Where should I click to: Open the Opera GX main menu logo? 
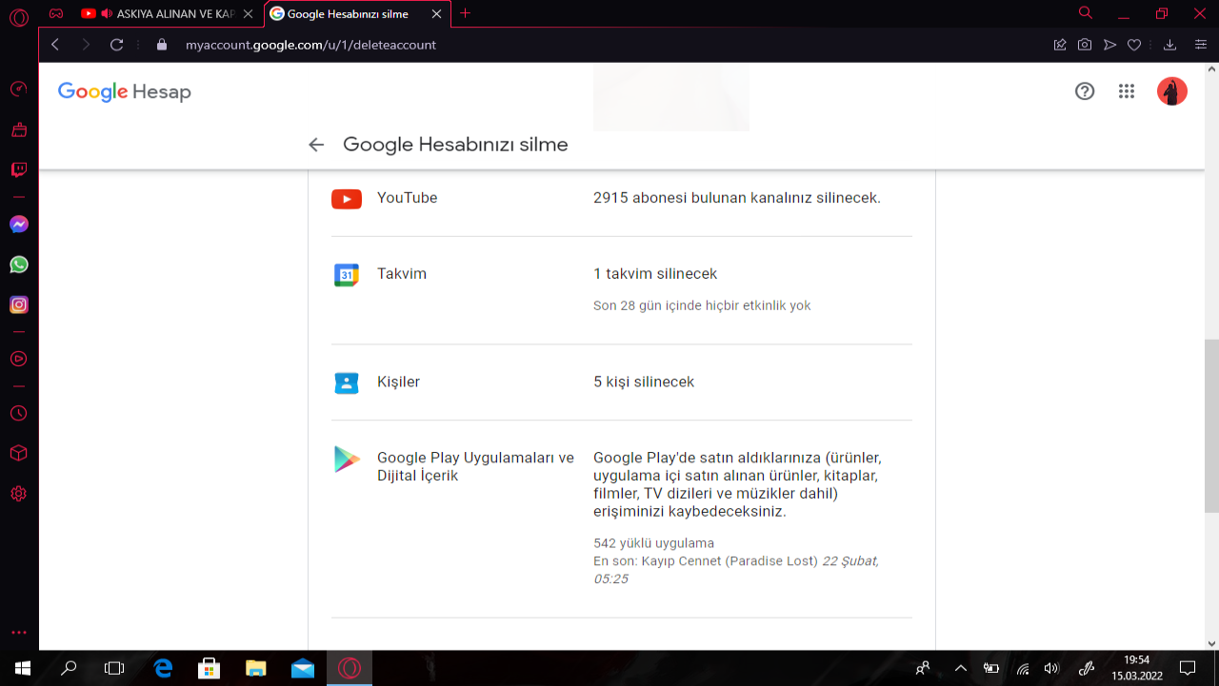pyautogui.click(x=18, y=15)
